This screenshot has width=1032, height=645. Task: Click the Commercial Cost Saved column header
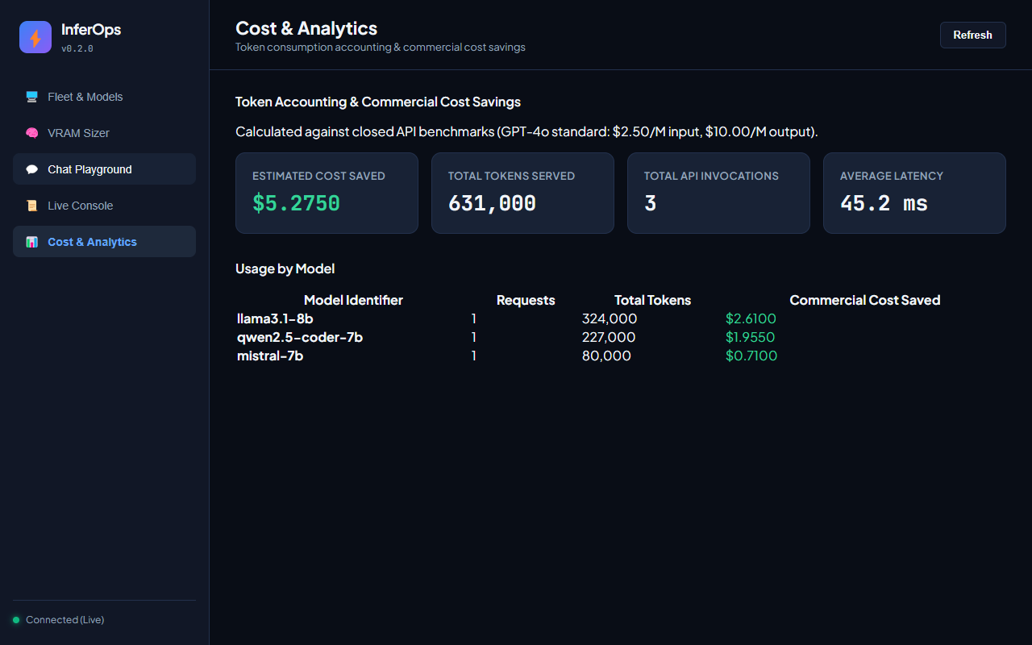click(865, 300)
